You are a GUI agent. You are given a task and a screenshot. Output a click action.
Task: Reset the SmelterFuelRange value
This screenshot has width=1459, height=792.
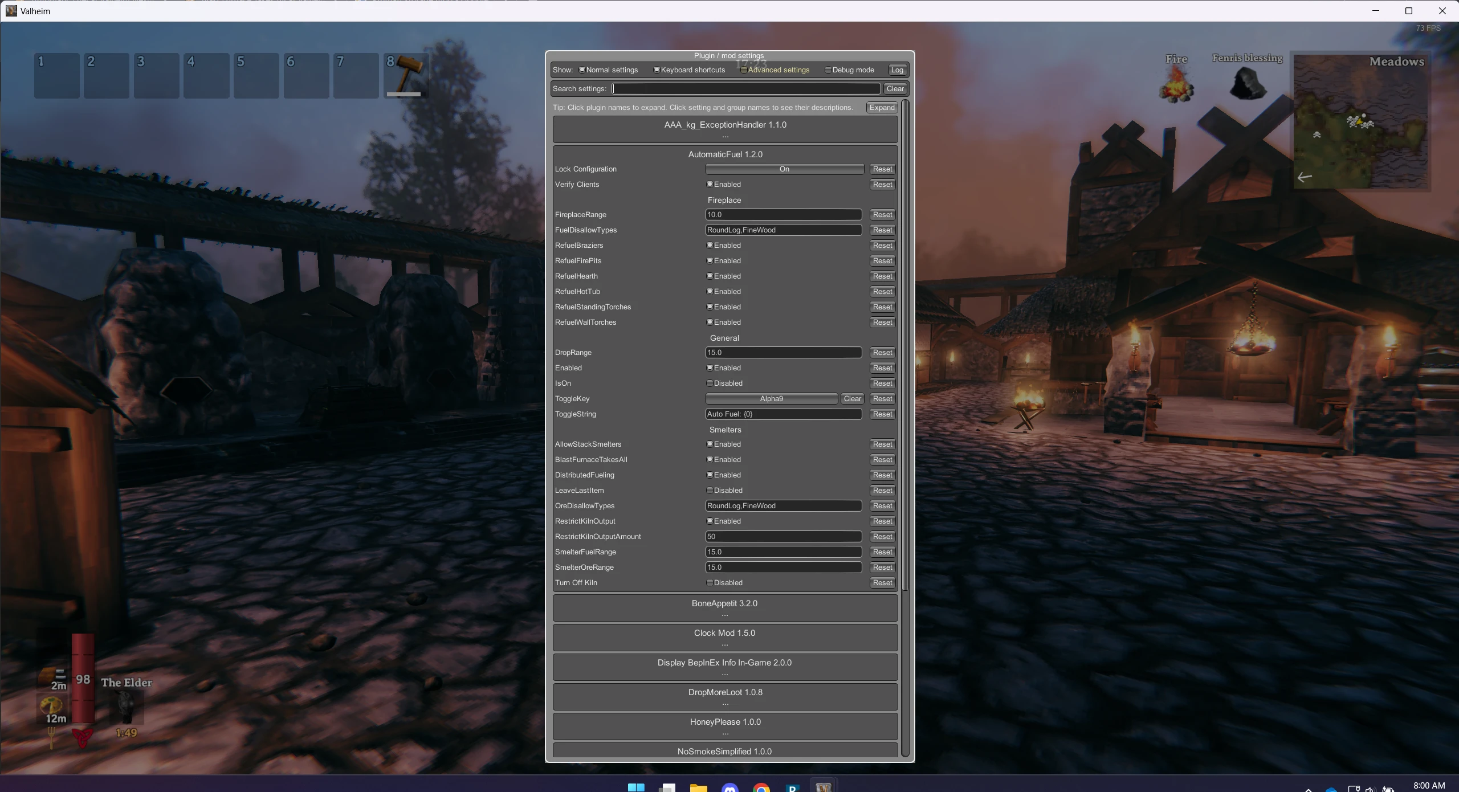(x=882, y=552)
